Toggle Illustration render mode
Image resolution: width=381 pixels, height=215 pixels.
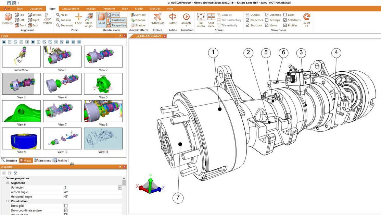pyautogui.click(x=117, y=20)
